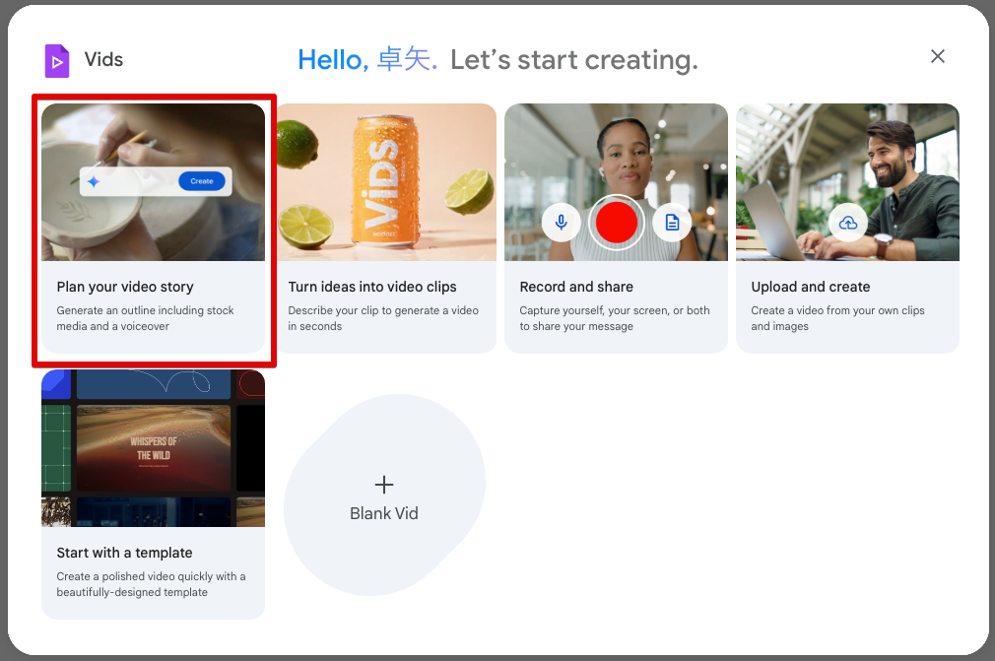The width and height of the screenshot is (995, 661).
Task: Click the blue sparkle icon in the prompt bar
Action: pyautogui.click(x=94, y=181)
